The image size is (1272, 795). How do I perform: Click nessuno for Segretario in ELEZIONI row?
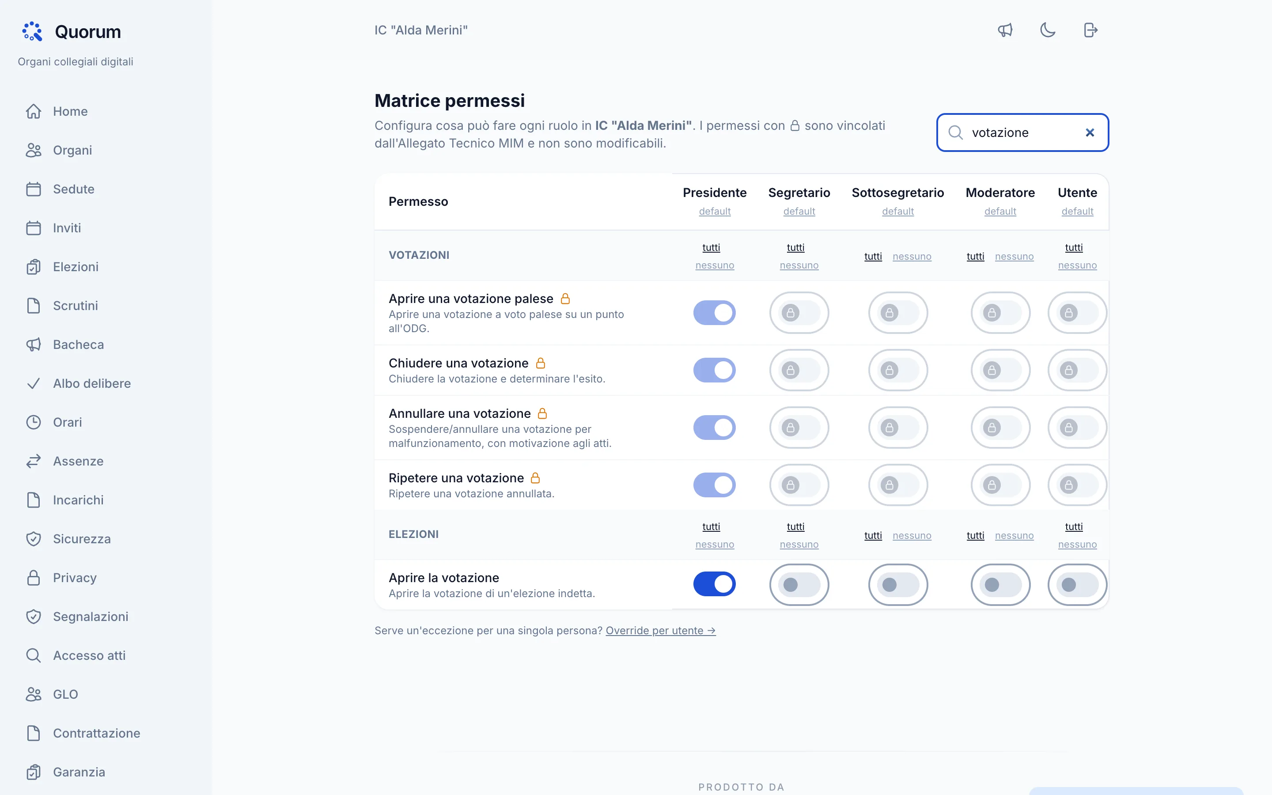pos(799,545)
